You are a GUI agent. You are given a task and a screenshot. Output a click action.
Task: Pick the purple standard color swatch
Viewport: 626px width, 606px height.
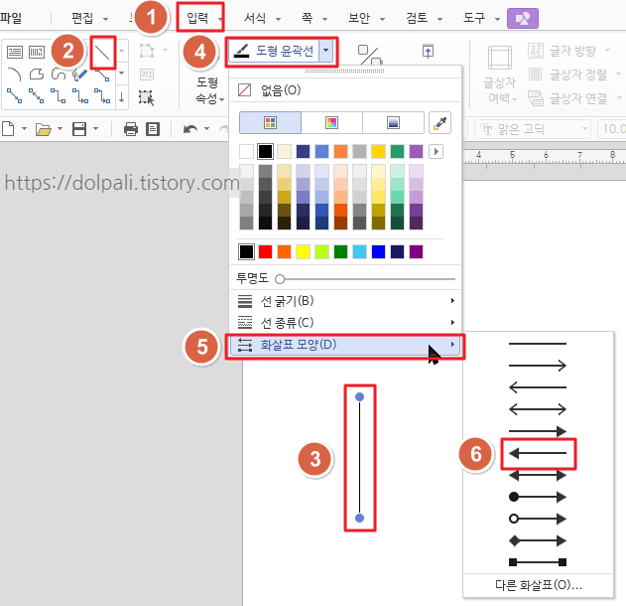(416, 251)
